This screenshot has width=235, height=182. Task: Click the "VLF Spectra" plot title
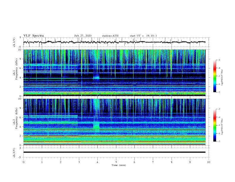point(34,36)
